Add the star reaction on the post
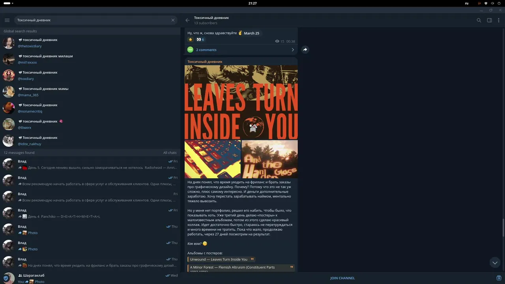This screenshot has width=505, height=284. [x=191, y=39]
